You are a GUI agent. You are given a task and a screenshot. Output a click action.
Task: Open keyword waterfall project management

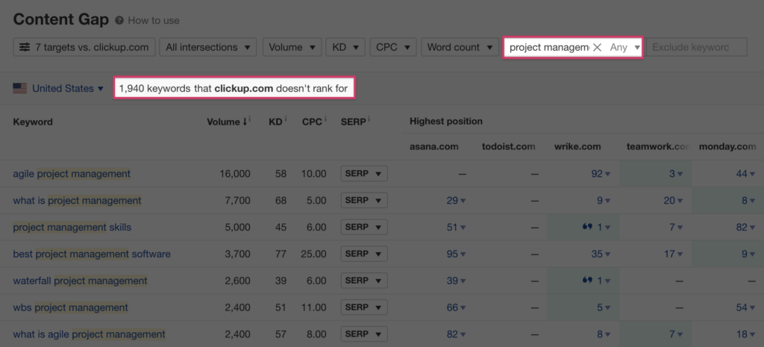click(80, 281)
